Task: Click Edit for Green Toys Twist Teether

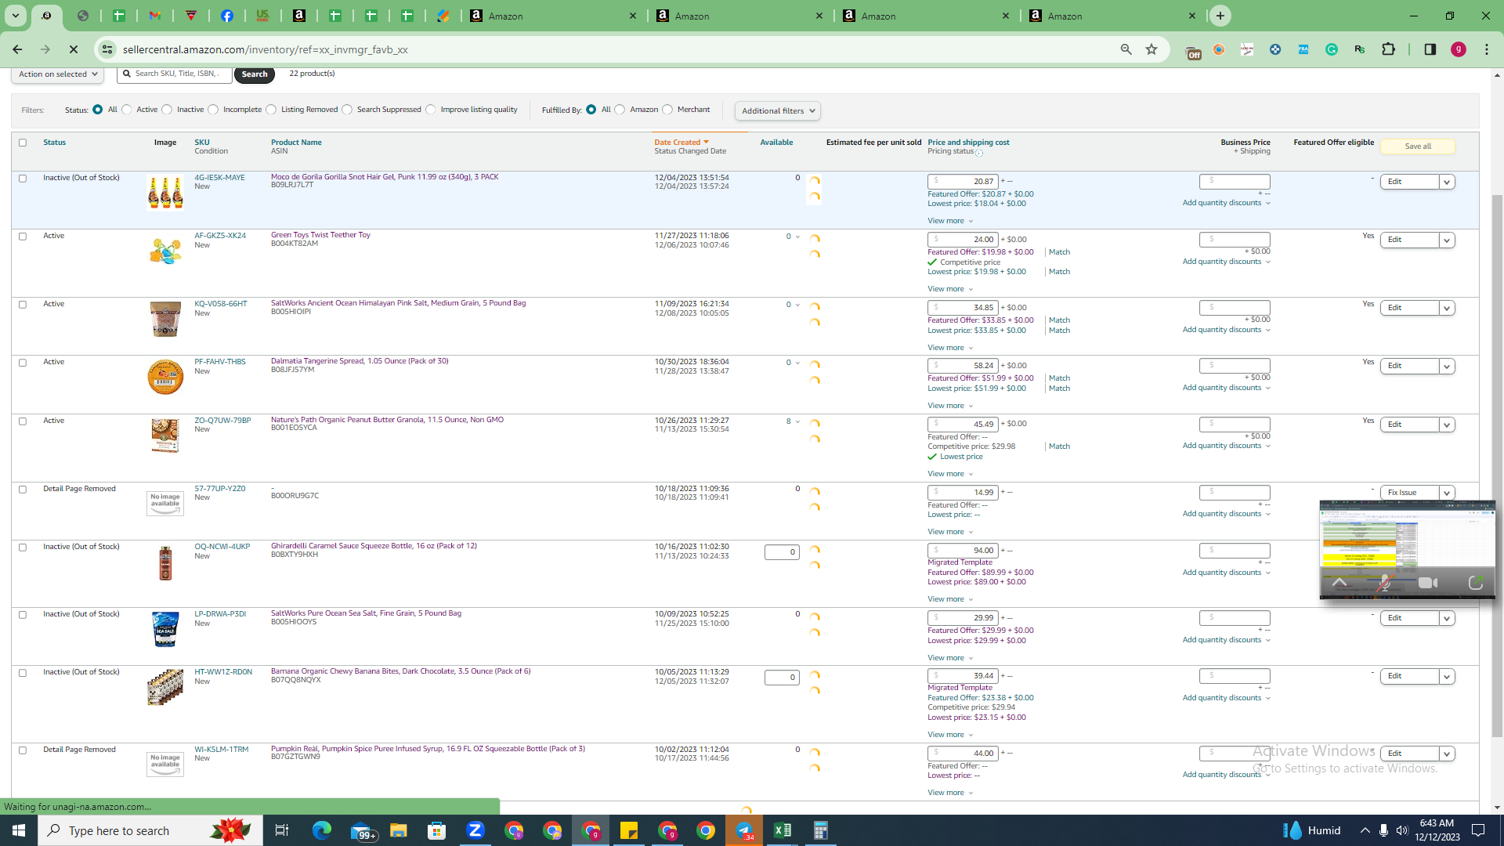Action: (x=1409, y=240)
